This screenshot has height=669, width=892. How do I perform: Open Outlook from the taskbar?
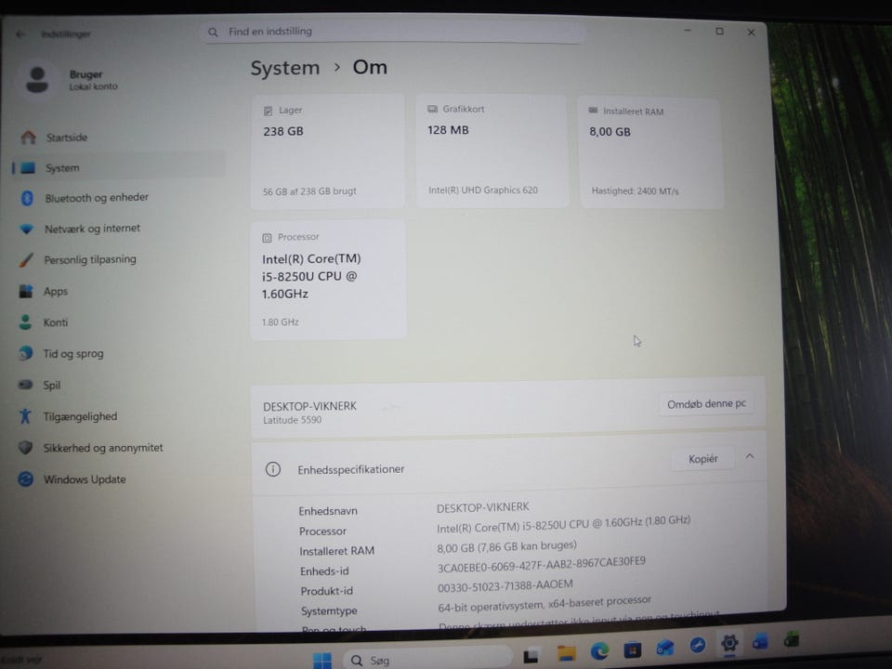pos(665,647)
